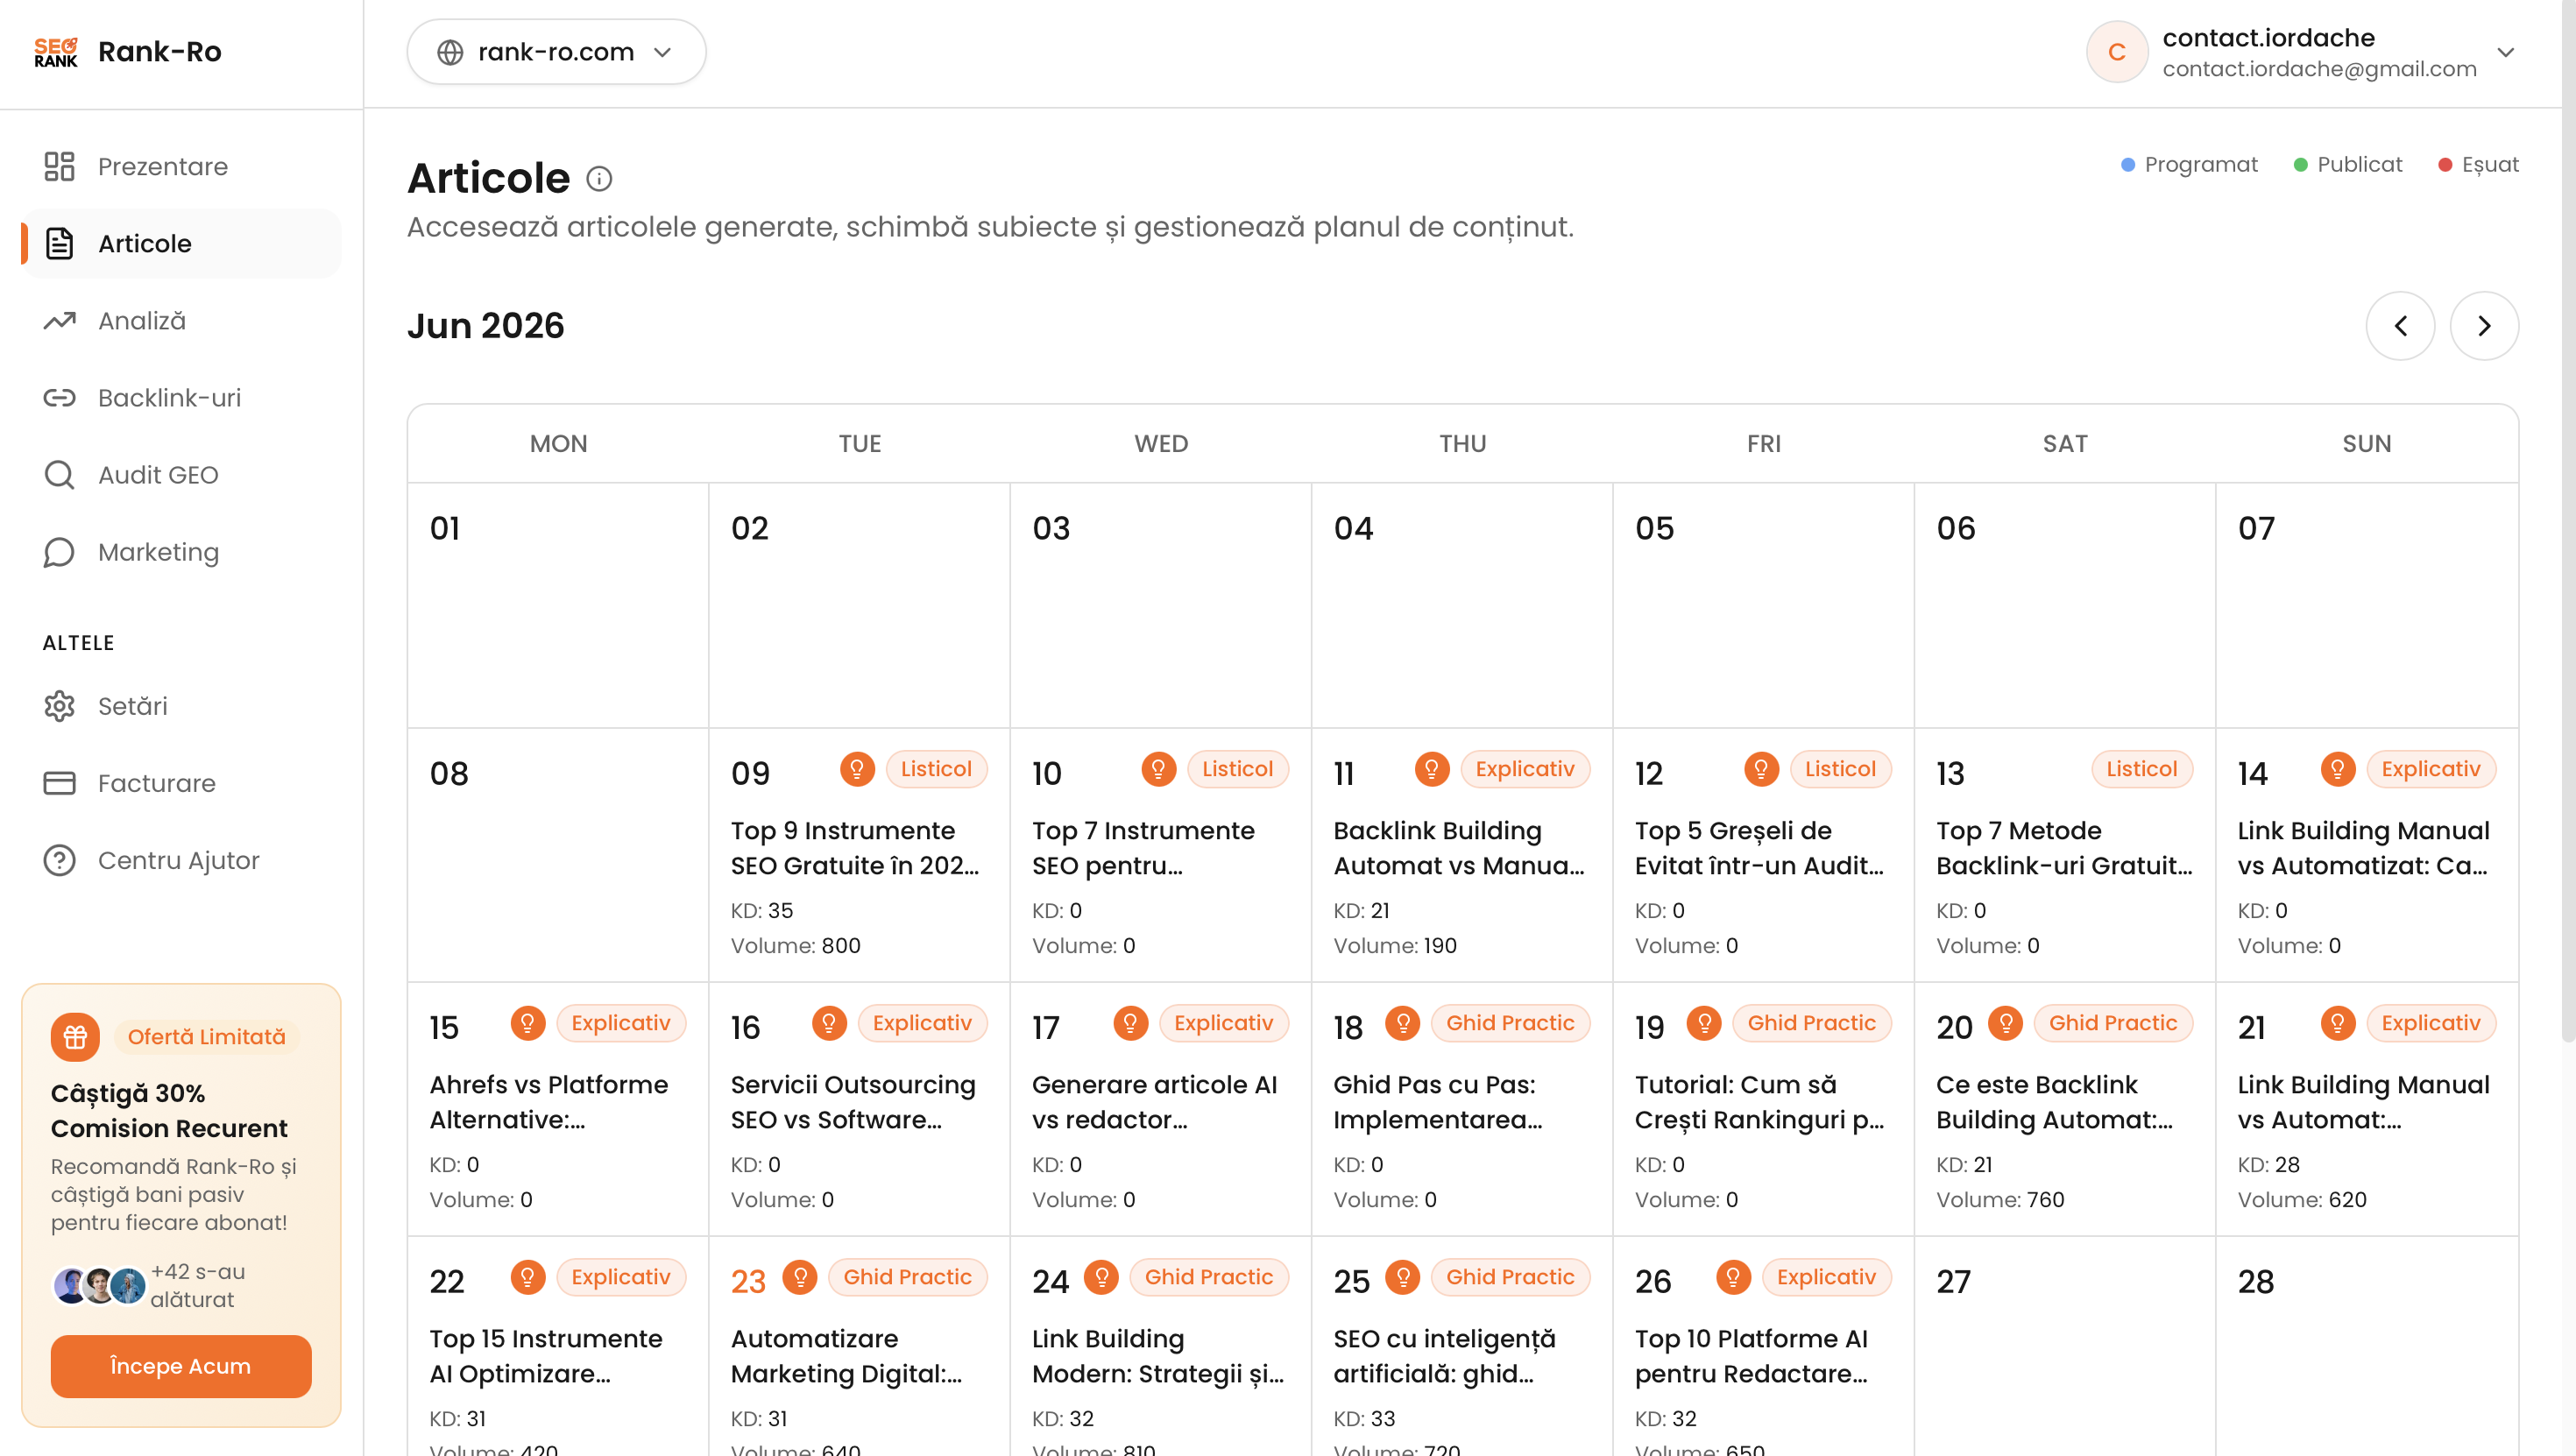Click the blue Programat legend dot
The height and width of the screenshot is (1456, 2576).
tap(2127, 165)
